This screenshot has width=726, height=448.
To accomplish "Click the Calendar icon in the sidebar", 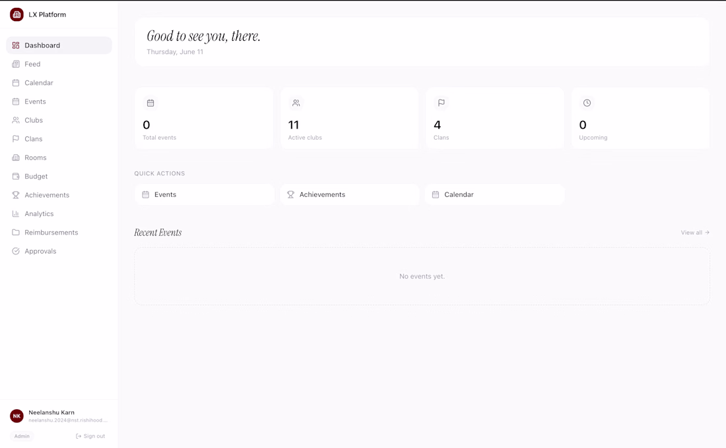I will (16, 83).
